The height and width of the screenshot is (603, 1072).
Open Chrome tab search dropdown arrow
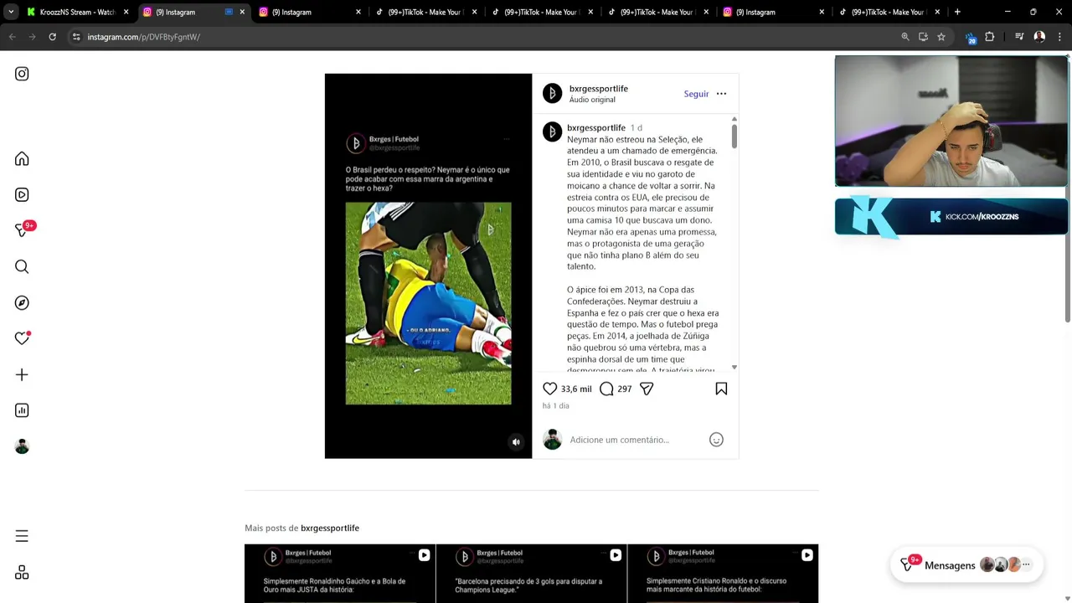click(x=11, y=12)
